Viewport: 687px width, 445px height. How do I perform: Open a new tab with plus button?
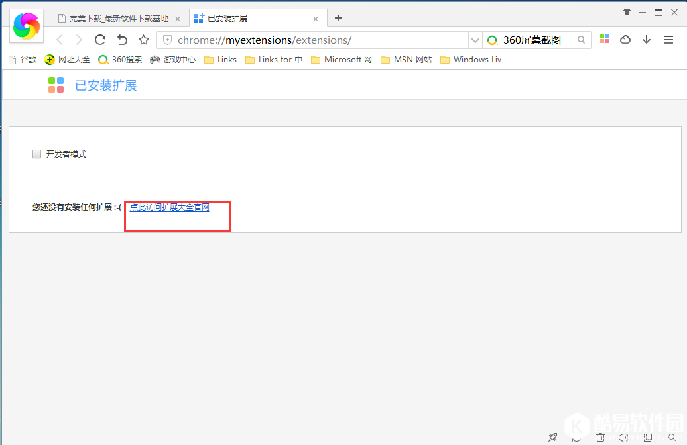338,18
